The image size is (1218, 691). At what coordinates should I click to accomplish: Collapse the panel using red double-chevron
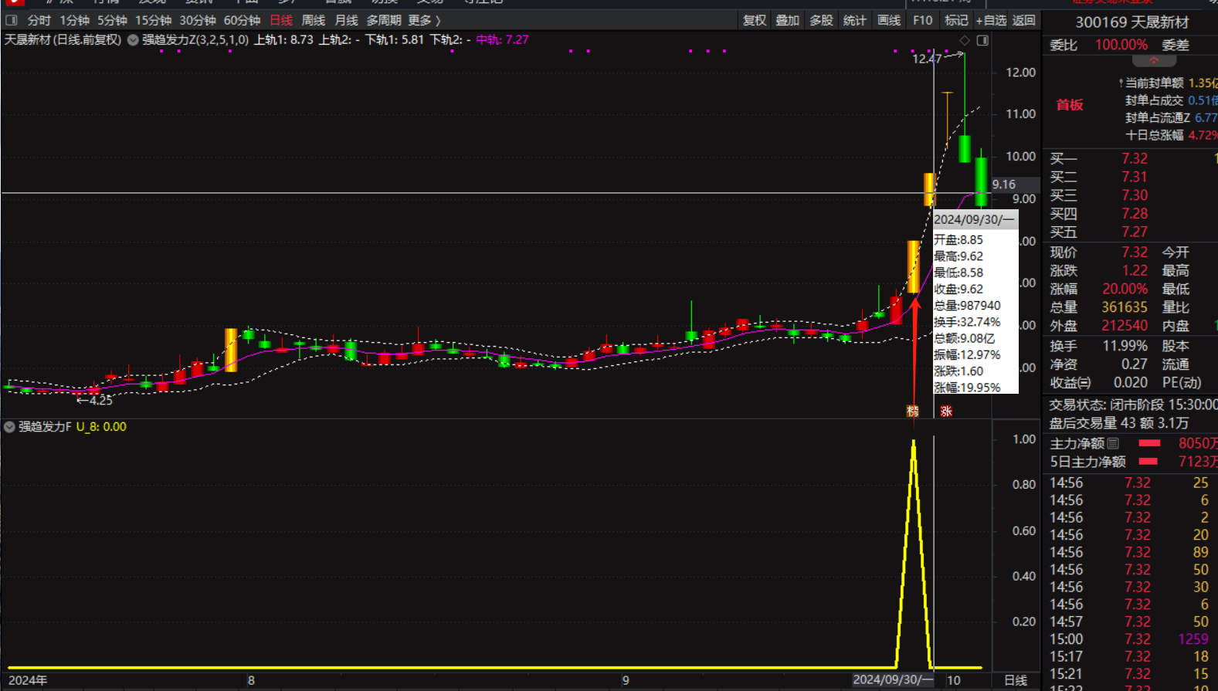coord(1153,60)
